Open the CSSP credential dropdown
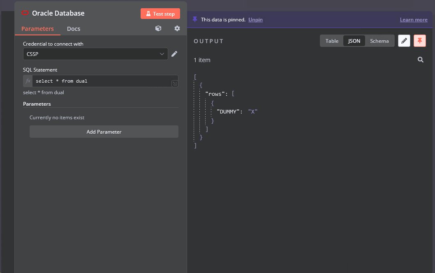 [95, 54]
